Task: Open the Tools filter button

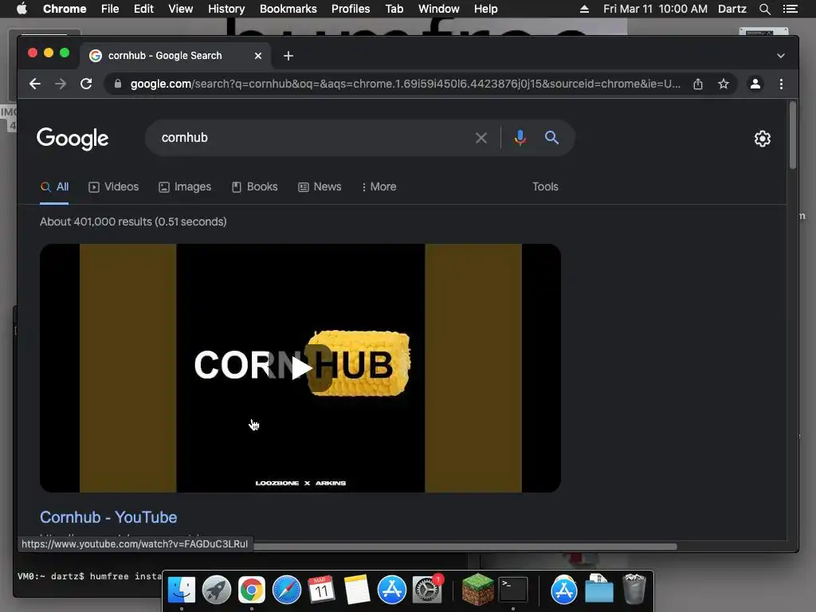Action: (545, 186)
